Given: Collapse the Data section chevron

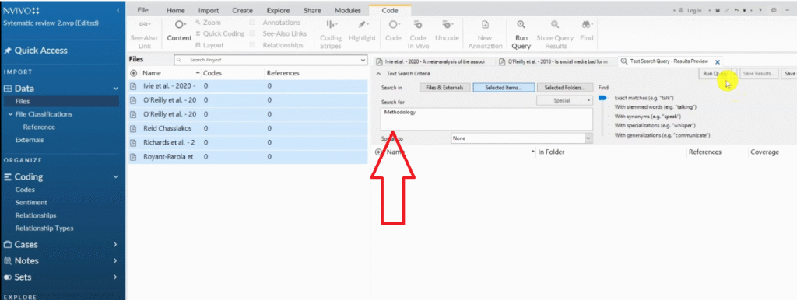Looking at the screenshot, I should pos(116,89).
